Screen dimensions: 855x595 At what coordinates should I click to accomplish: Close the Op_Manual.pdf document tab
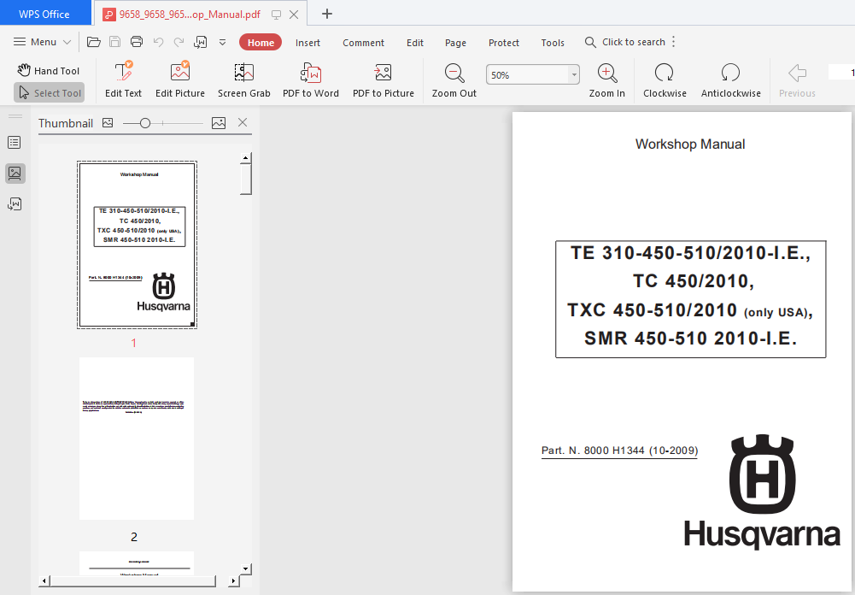point(294,15)
